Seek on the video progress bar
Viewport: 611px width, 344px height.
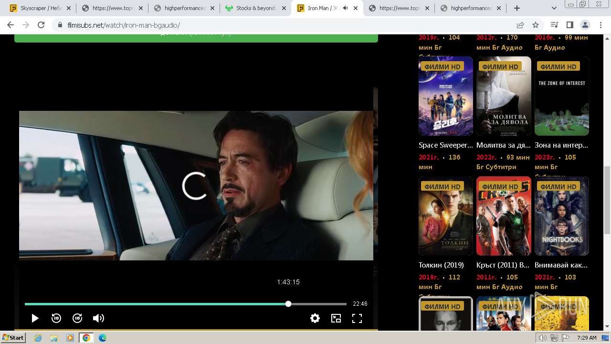(x=186, y=304)
